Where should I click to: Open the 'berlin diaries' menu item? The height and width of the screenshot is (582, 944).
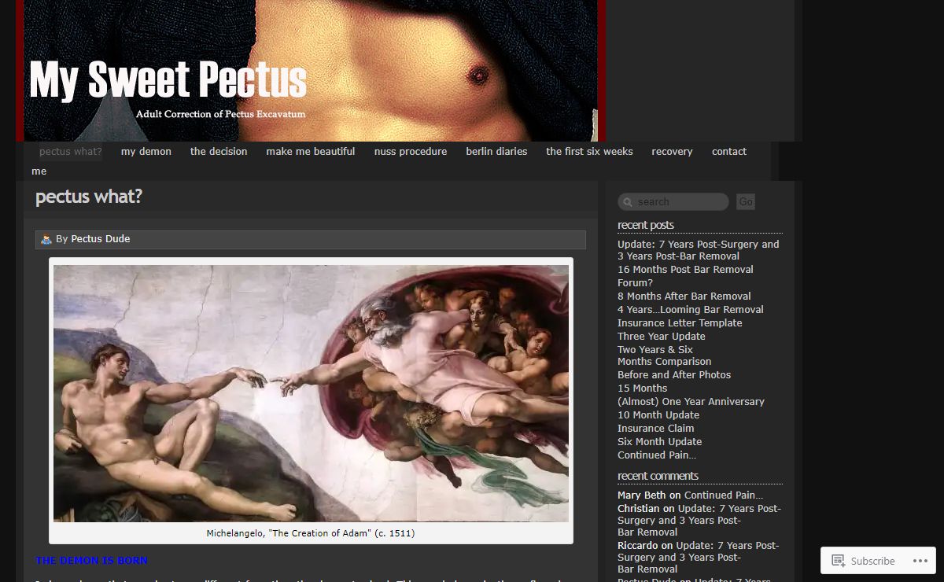click(496, 152)
